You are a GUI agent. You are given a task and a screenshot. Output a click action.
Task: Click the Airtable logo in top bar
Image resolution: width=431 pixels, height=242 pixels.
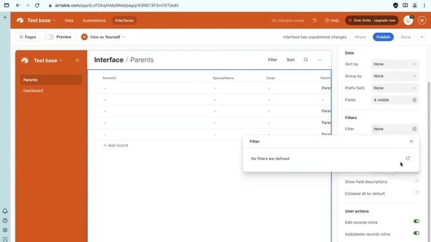click(20, 20)
